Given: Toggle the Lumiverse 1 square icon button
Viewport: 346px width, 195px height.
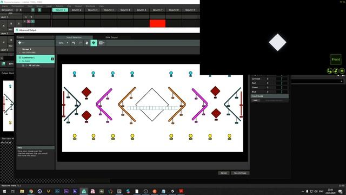Looking at the screenshot, I should pyautogui.click(x=52, y=59).
